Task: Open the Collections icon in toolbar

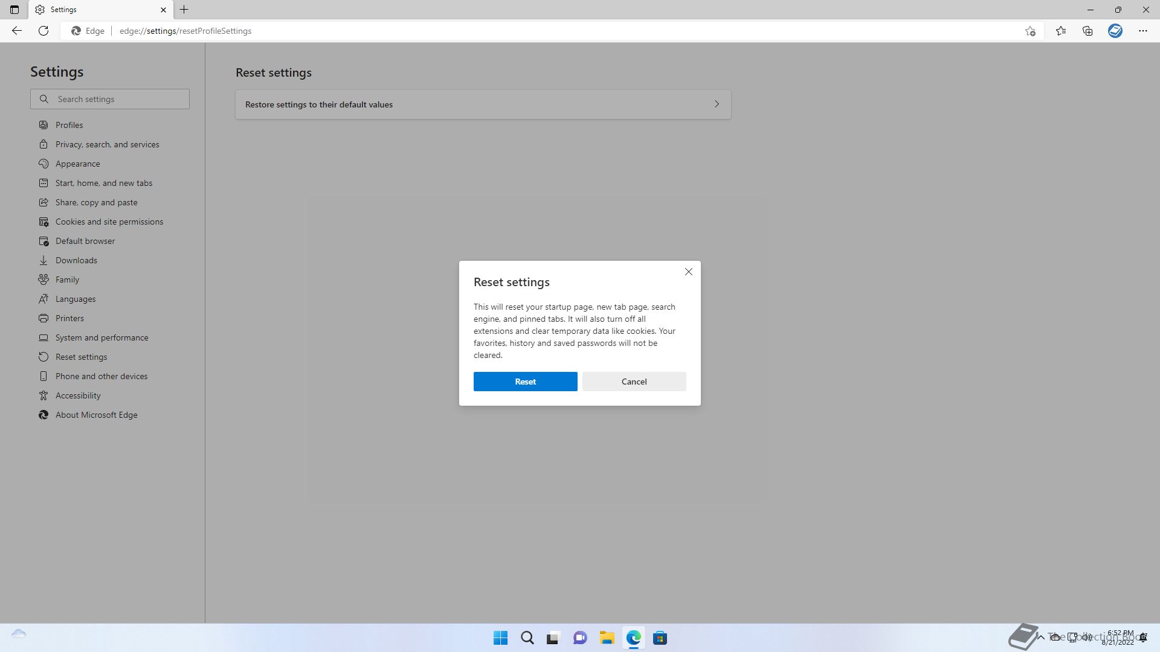Action: [x=1087, y=31]
